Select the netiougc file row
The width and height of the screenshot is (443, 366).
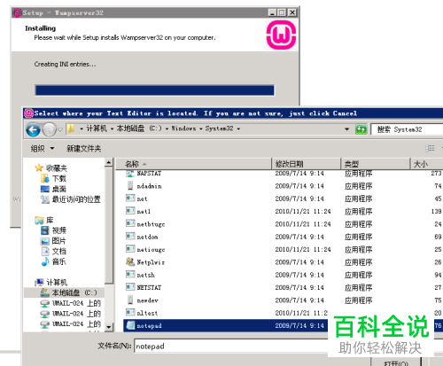(283, 249)
